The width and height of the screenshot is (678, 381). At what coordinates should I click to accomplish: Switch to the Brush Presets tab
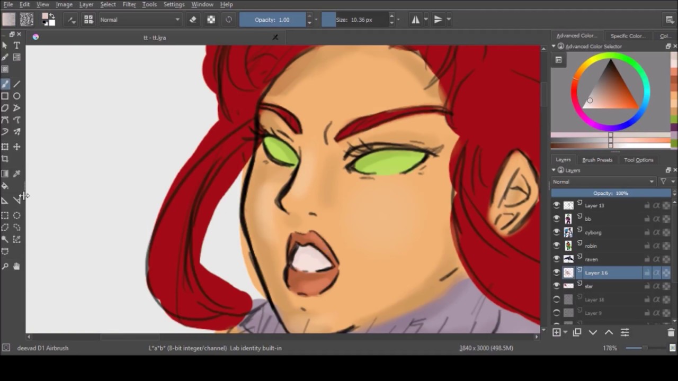tap(597, 160)
